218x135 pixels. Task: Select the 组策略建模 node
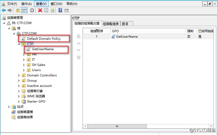coord(25,112)
